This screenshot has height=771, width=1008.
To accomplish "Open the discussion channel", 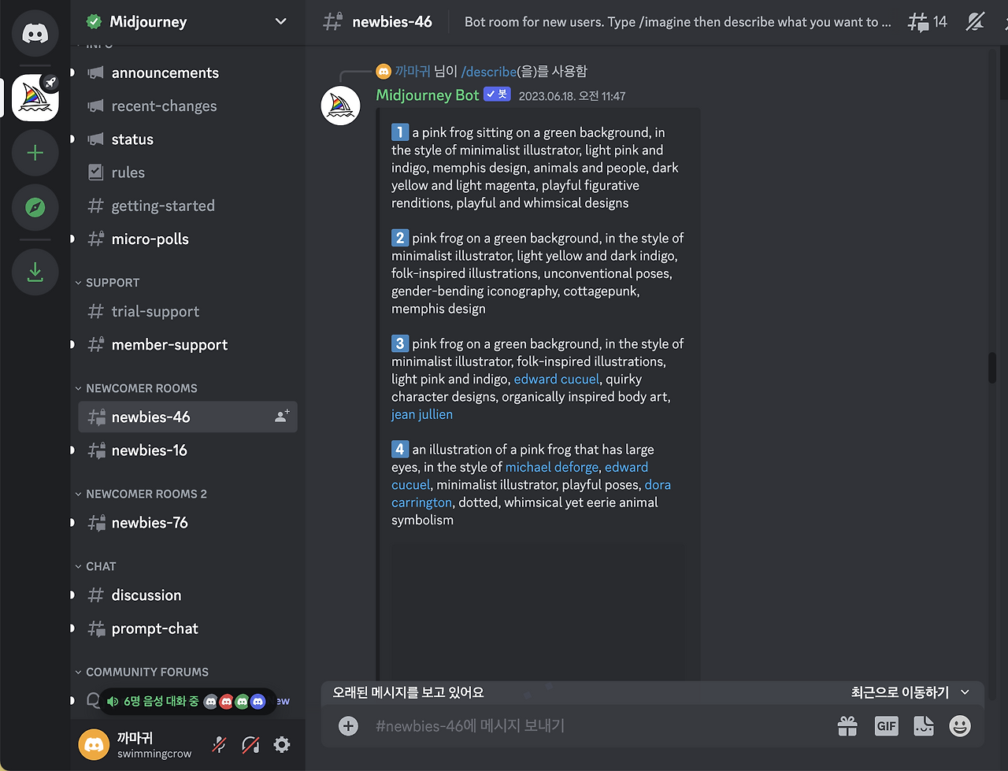I will [x=187, y=595].
